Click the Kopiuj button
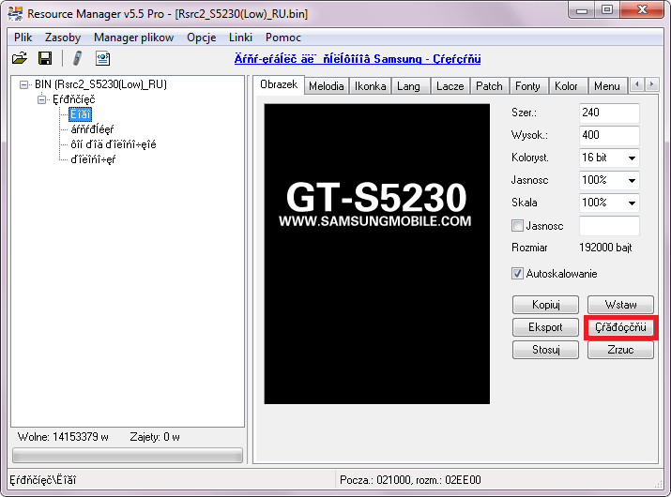The width and height of the screenshot is (671, 497). 545,305
